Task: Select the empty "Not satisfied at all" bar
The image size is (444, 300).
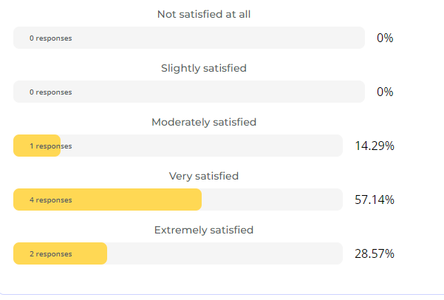Action: [222, 38]
